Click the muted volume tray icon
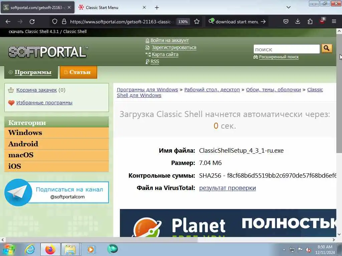342x256 pixels. point(308,250)
